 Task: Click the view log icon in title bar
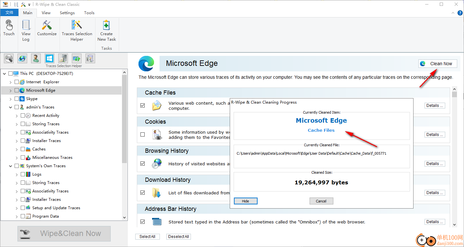coord(16,5)
